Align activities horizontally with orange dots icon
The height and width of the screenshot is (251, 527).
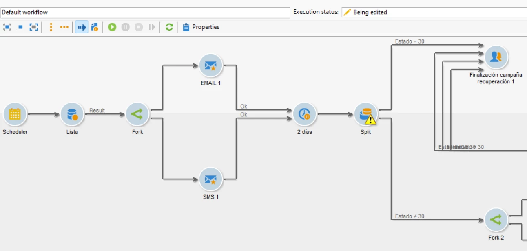point(64,27)
